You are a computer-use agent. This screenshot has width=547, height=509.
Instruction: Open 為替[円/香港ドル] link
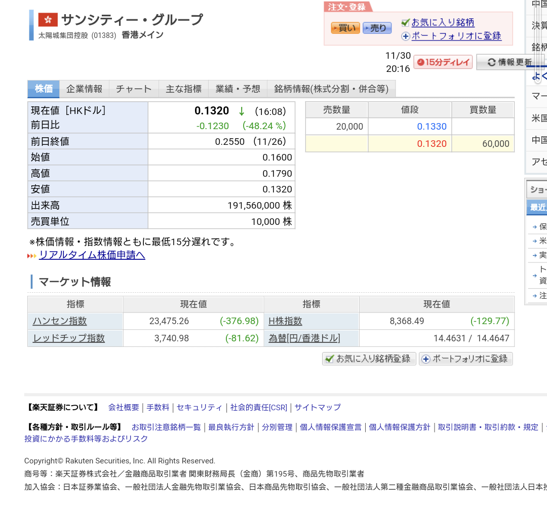point(304,338)
